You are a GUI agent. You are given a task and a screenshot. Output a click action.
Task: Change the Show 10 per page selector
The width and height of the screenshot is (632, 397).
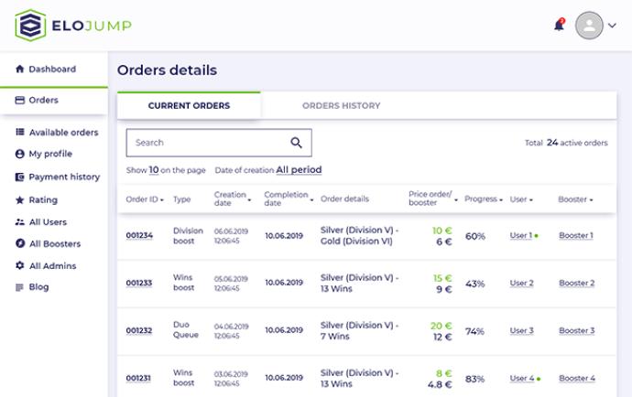point(154,170)
